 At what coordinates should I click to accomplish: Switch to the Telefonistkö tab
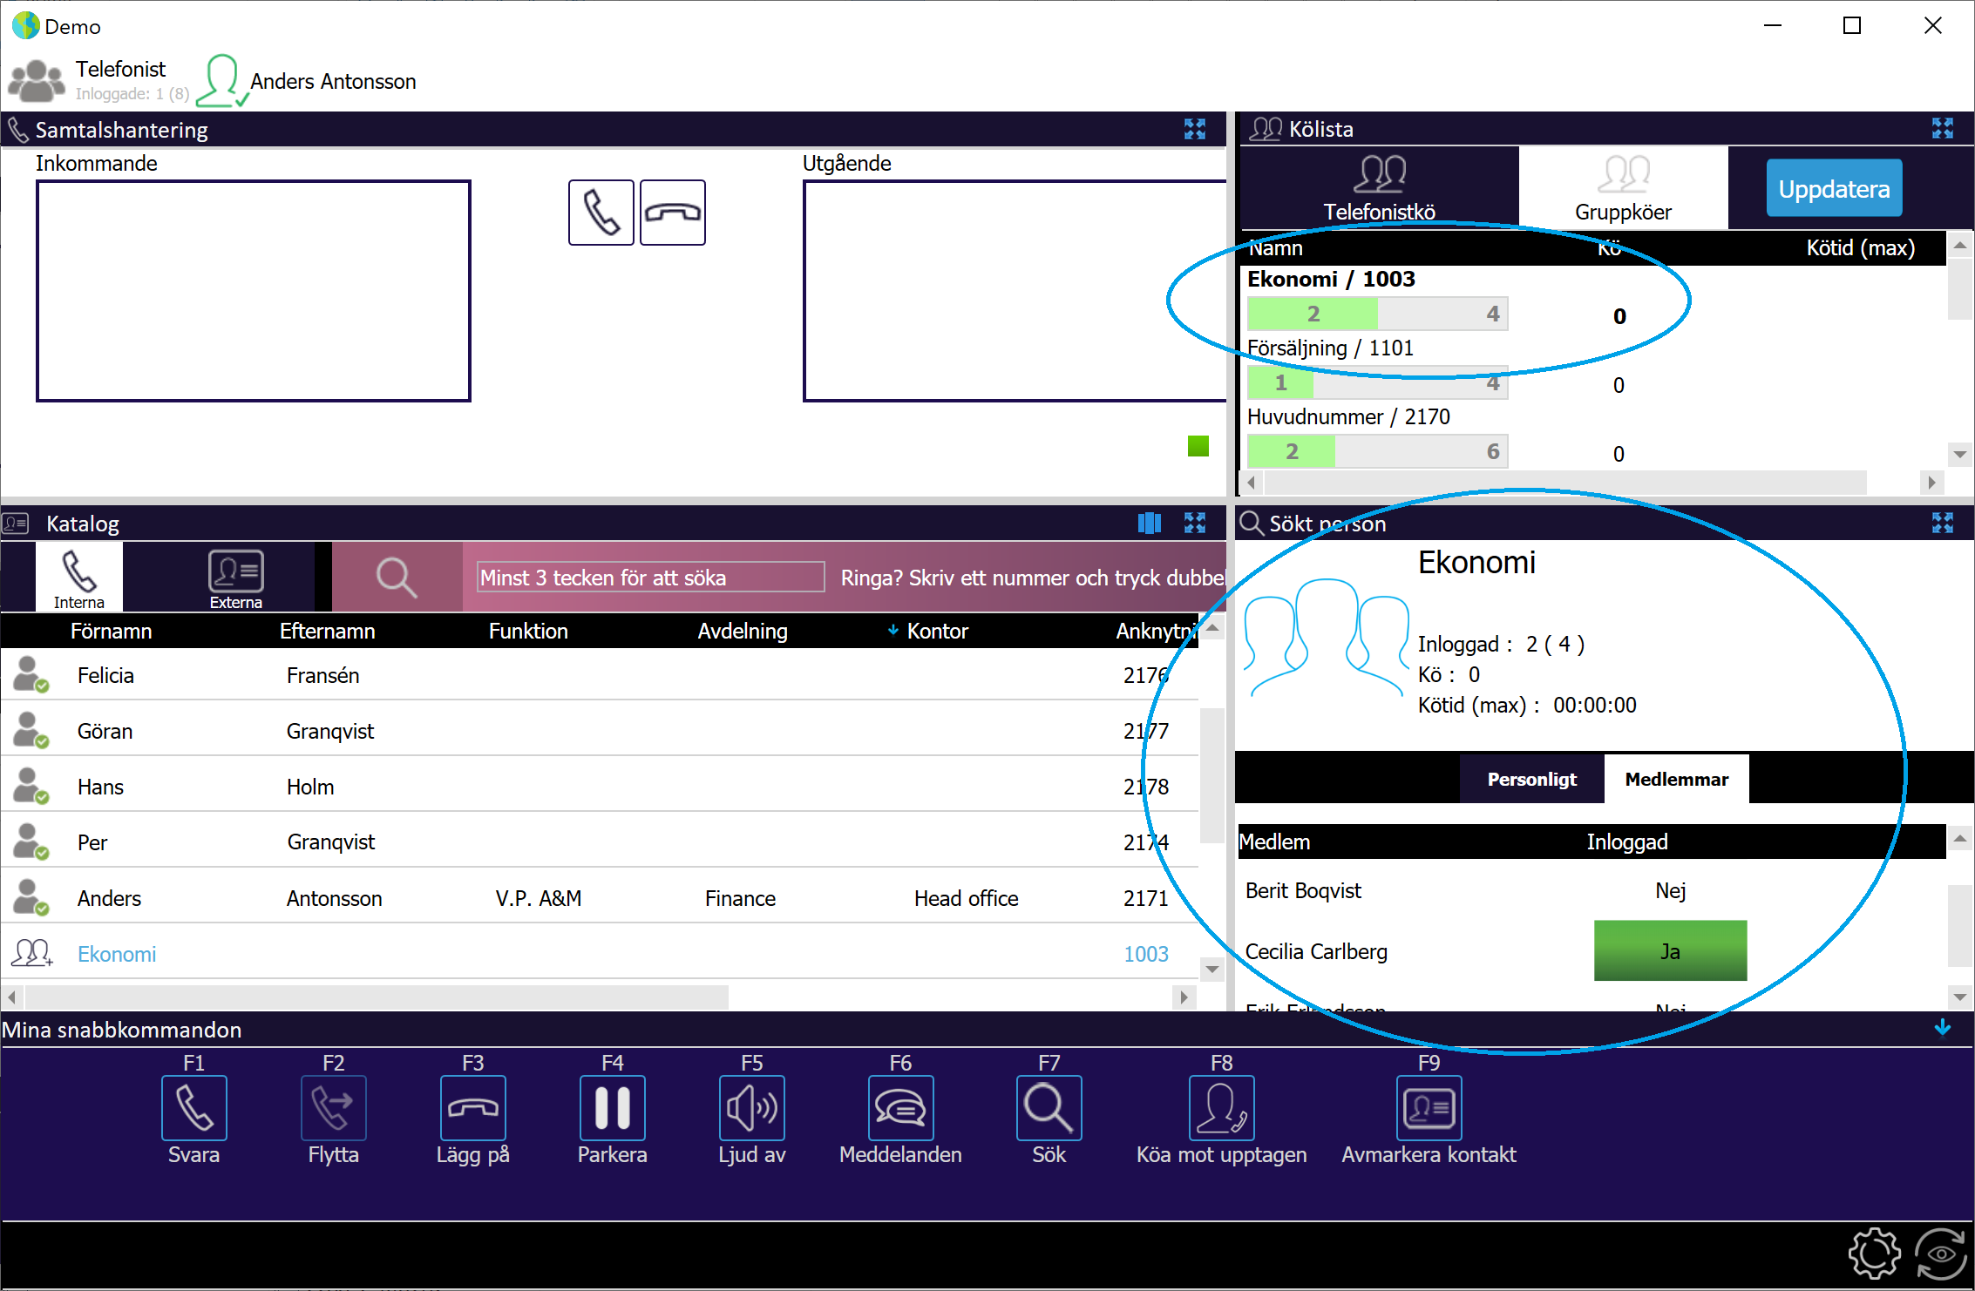click(1380, 187)
